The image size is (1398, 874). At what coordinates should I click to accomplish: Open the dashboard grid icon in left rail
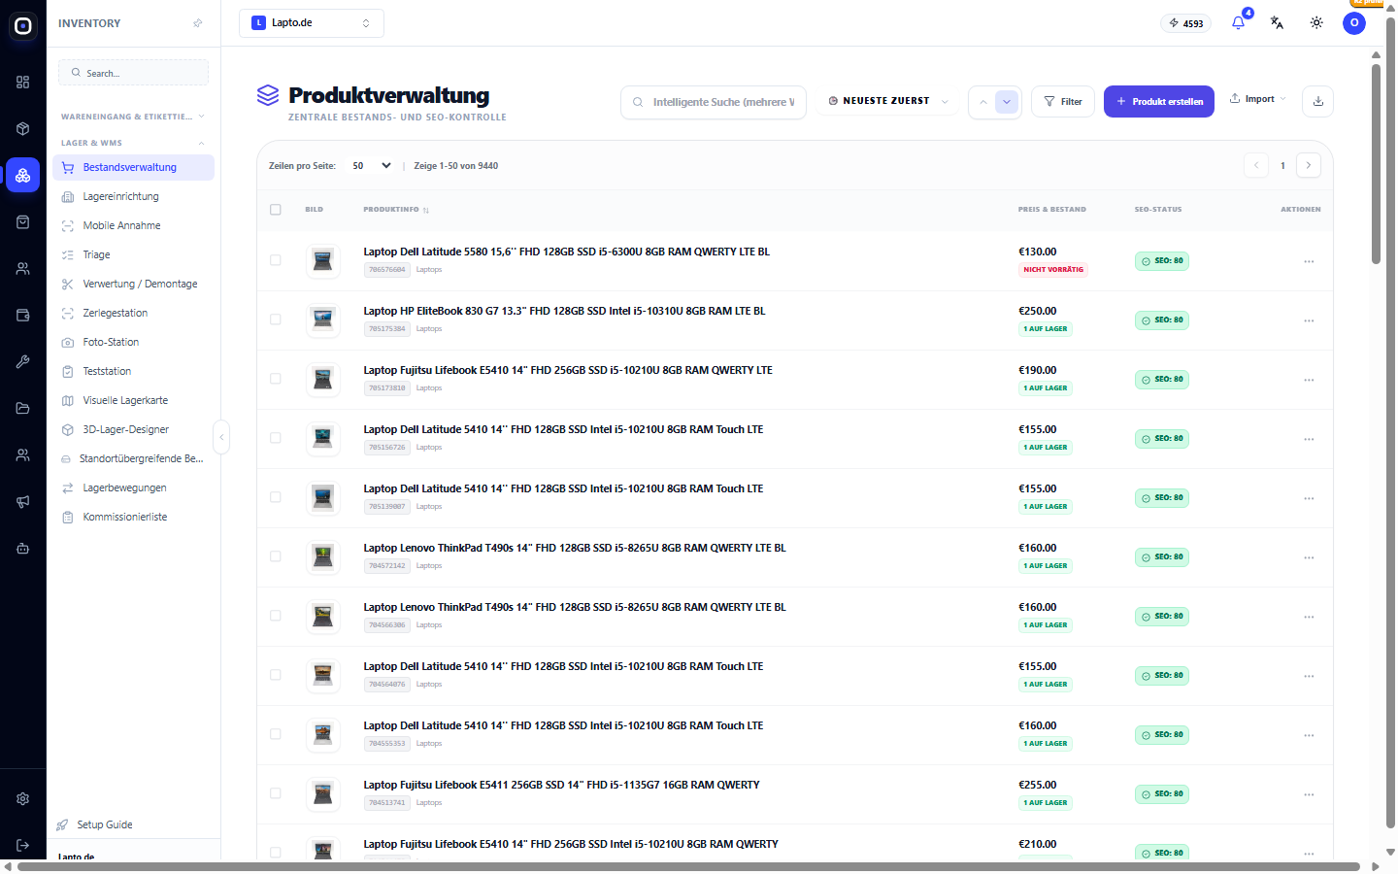coord(23,83)
